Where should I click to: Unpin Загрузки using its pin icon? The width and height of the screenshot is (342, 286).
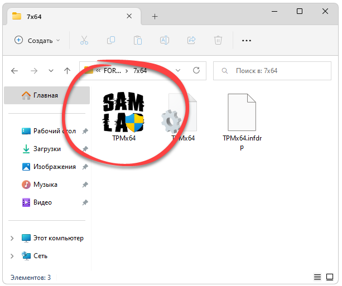pos(85,149)
